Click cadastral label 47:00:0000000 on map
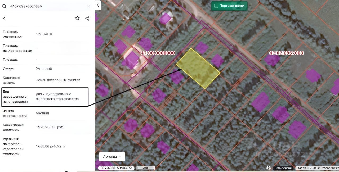Viewport: 339px width, 172px height. (158, 53)
